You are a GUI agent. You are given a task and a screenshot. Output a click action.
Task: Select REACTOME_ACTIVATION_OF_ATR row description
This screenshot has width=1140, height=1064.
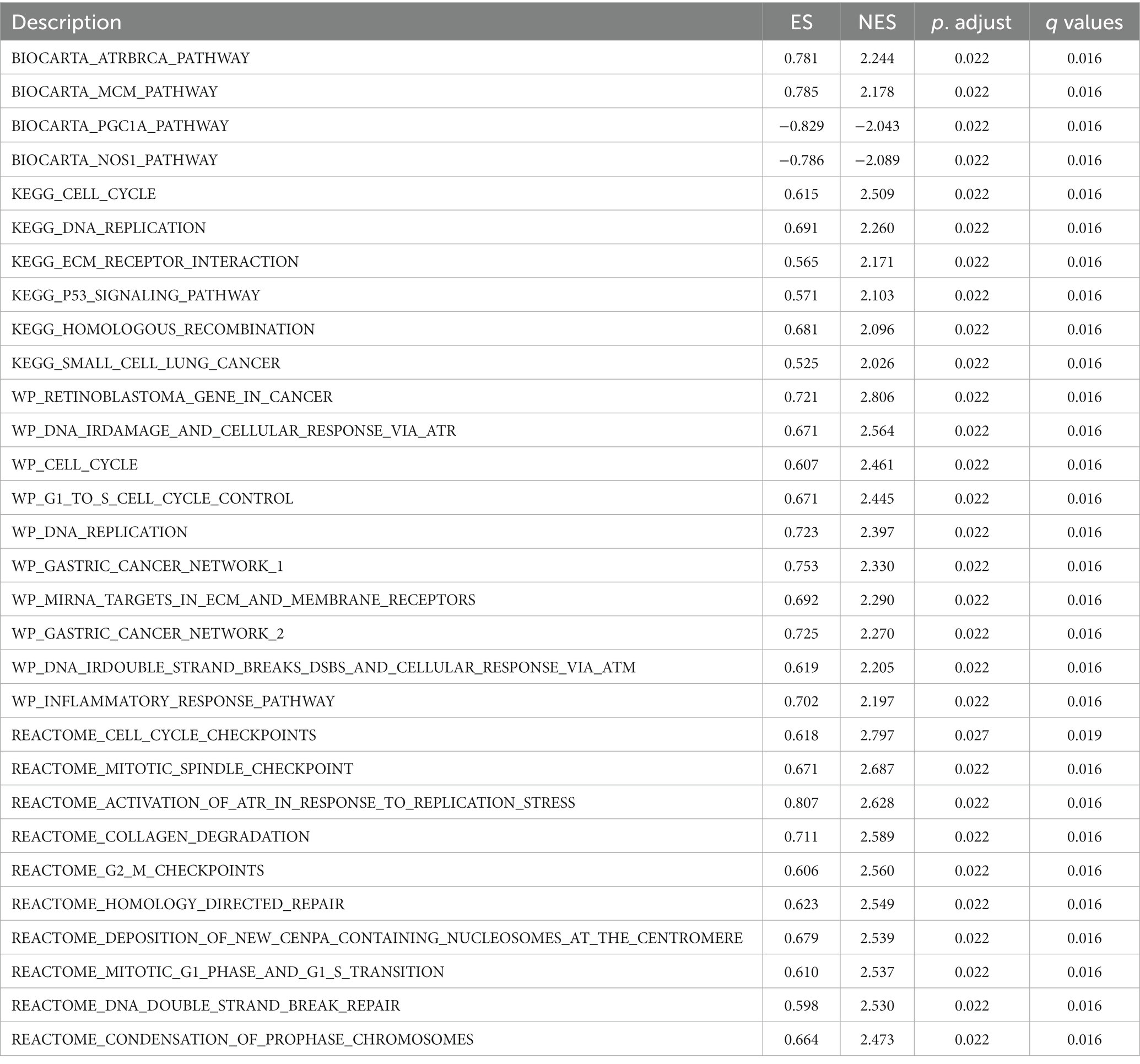point(293,803)
